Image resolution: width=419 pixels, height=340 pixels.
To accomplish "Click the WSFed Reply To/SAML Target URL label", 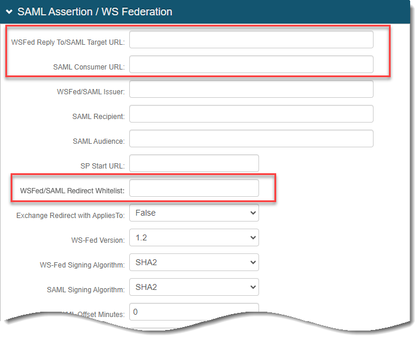I will click(x=68, y=42).
